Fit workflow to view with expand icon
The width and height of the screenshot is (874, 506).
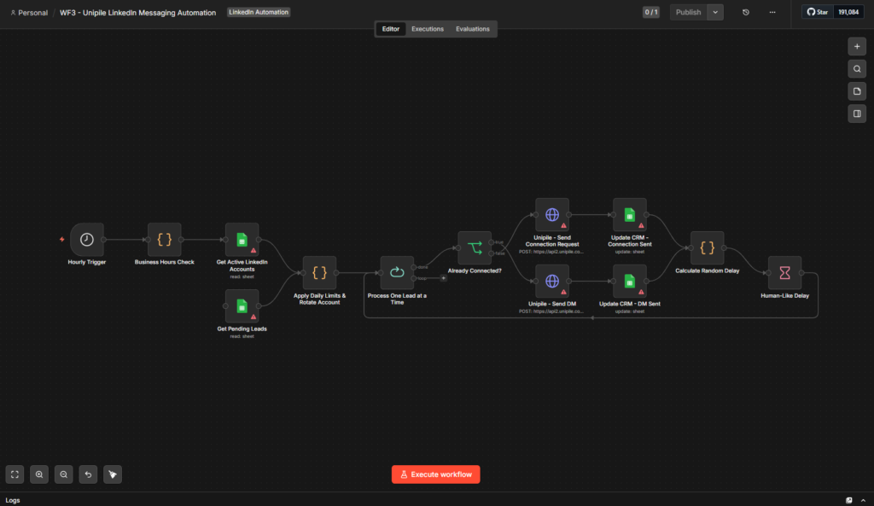[15, 474]
